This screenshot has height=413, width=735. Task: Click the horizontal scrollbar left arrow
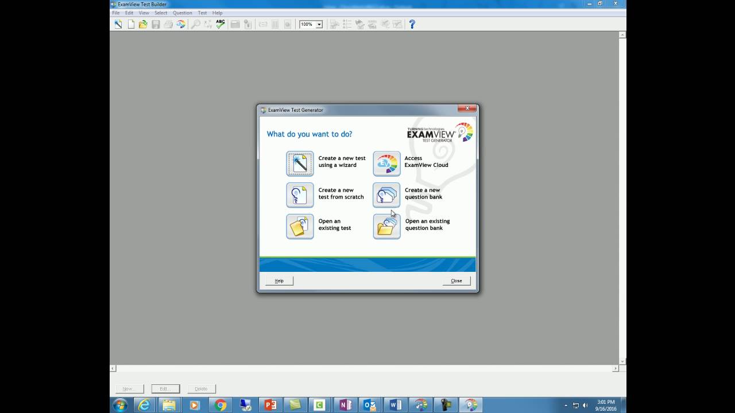click(113, 368)
